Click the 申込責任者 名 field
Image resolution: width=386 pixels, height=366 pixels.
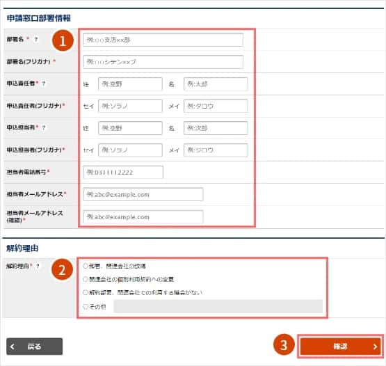pos(216,84)
